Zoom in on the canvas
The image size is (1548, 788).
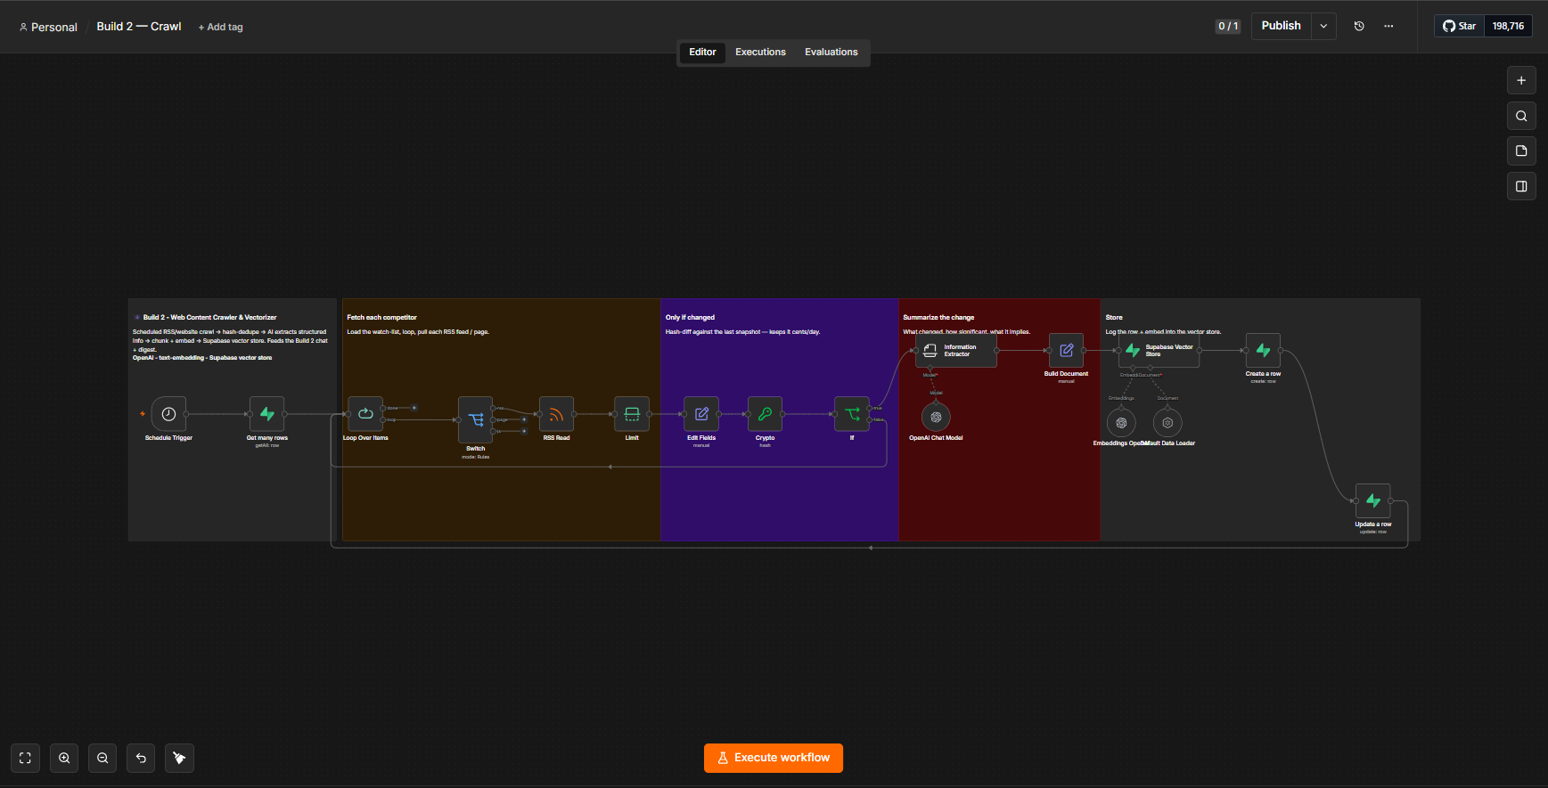(64, 758)
